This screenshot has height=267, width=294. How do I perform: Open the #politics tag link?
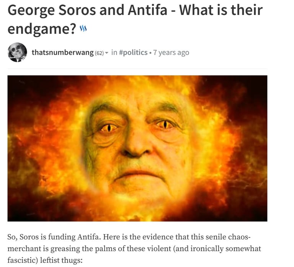tap(133, 53)
